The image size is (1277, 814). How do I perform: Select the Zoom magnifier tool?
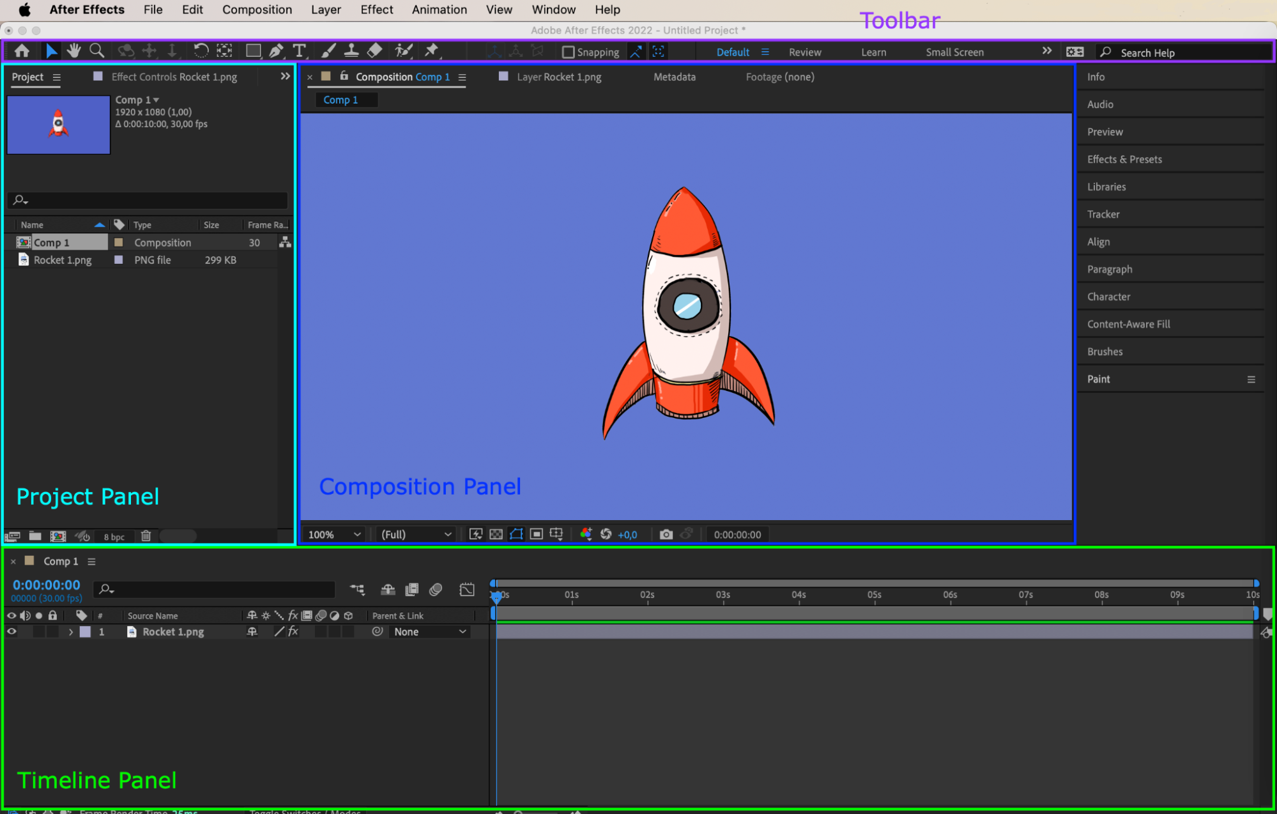click(x=97, y=51)
